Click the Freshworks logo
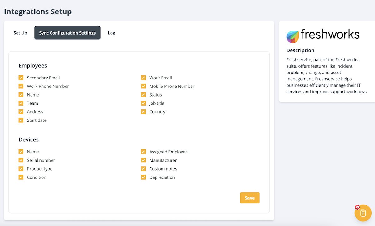375x226 pixels. coord(323,35)
